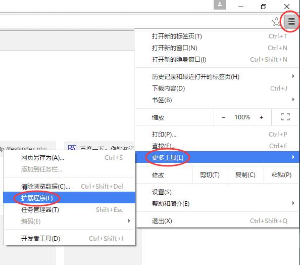The image size is (300, 265).
Task: Enter full screen via the zoom row icon
Action: click(x=285, y=117)
